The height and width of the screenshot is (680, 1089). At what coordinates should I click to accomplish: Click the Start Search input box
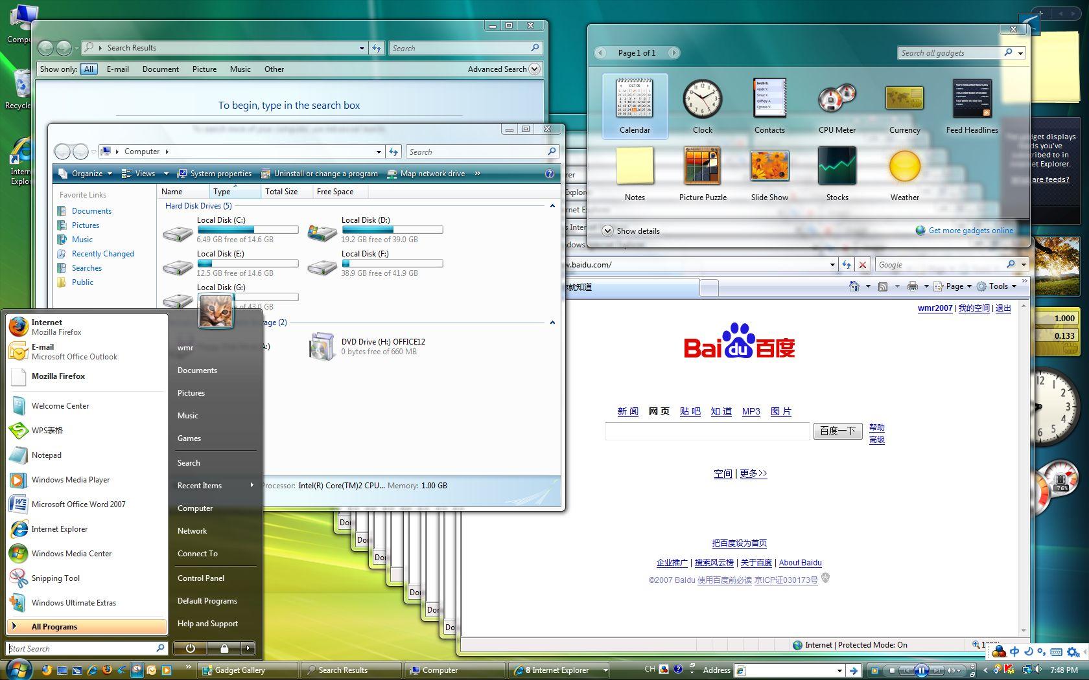click(87, 648)
